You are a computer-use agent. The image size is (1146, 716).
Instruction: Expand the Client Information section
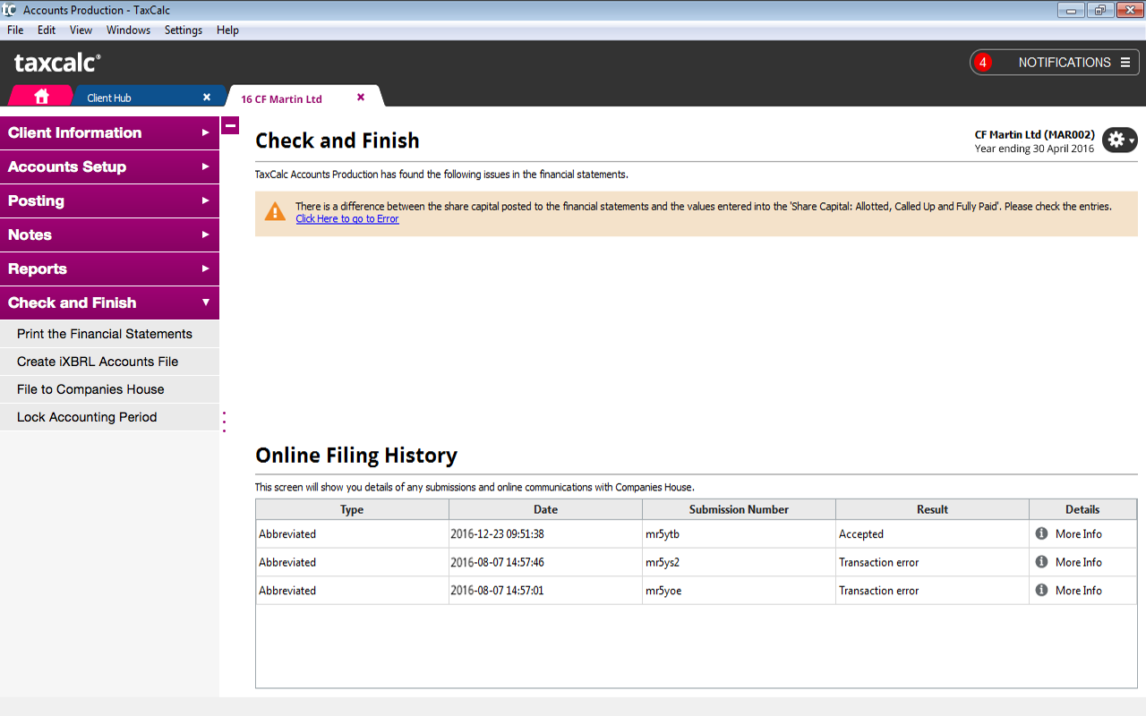109,132
